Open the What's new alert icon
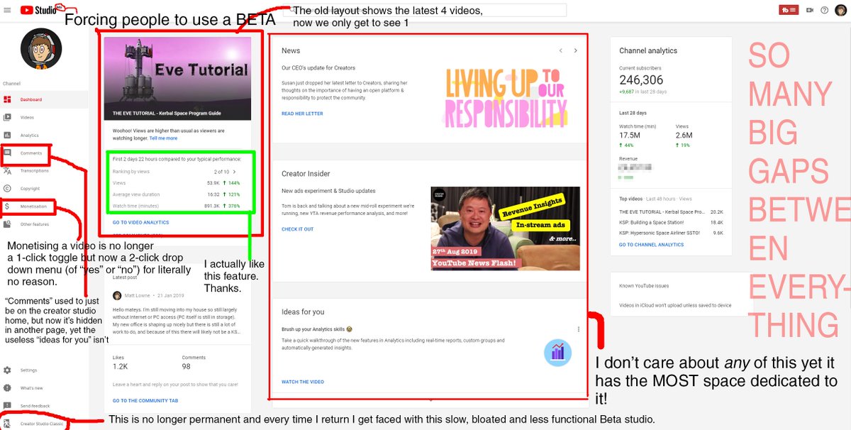Viewport: 851px width, 430px height. [7, 388]
